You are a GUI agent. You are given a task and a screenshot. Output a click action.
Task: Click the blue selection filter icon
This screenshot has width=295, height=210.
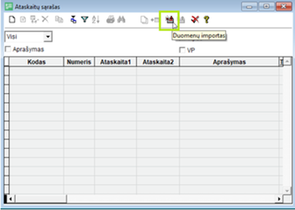[74, 19]
